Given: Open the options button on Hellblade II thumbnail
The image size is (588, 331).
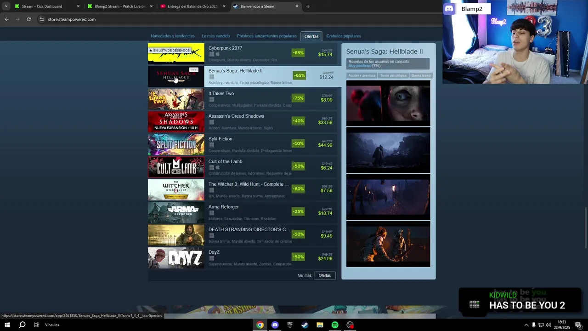Looking at the screenshot, I should point(194,70).
